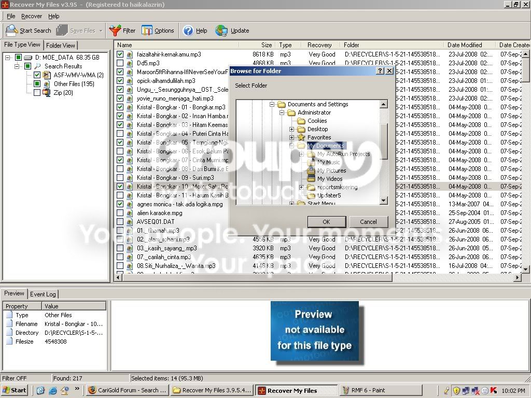Collapse the Documents and Settings folder node
The width and height of the screenshot is (531, 398).
coord(272,104)
